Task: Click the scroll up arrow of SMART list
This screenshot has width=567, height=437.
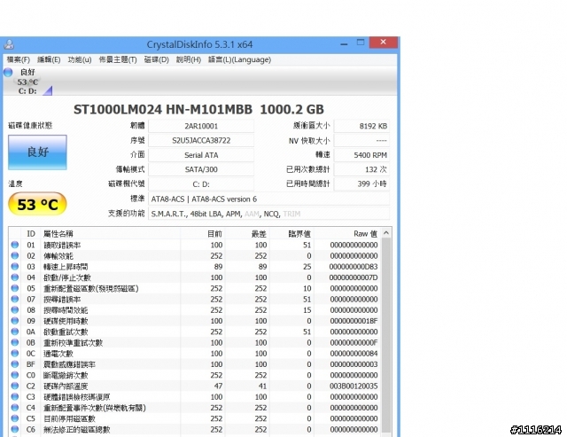Action: point(386,233)
